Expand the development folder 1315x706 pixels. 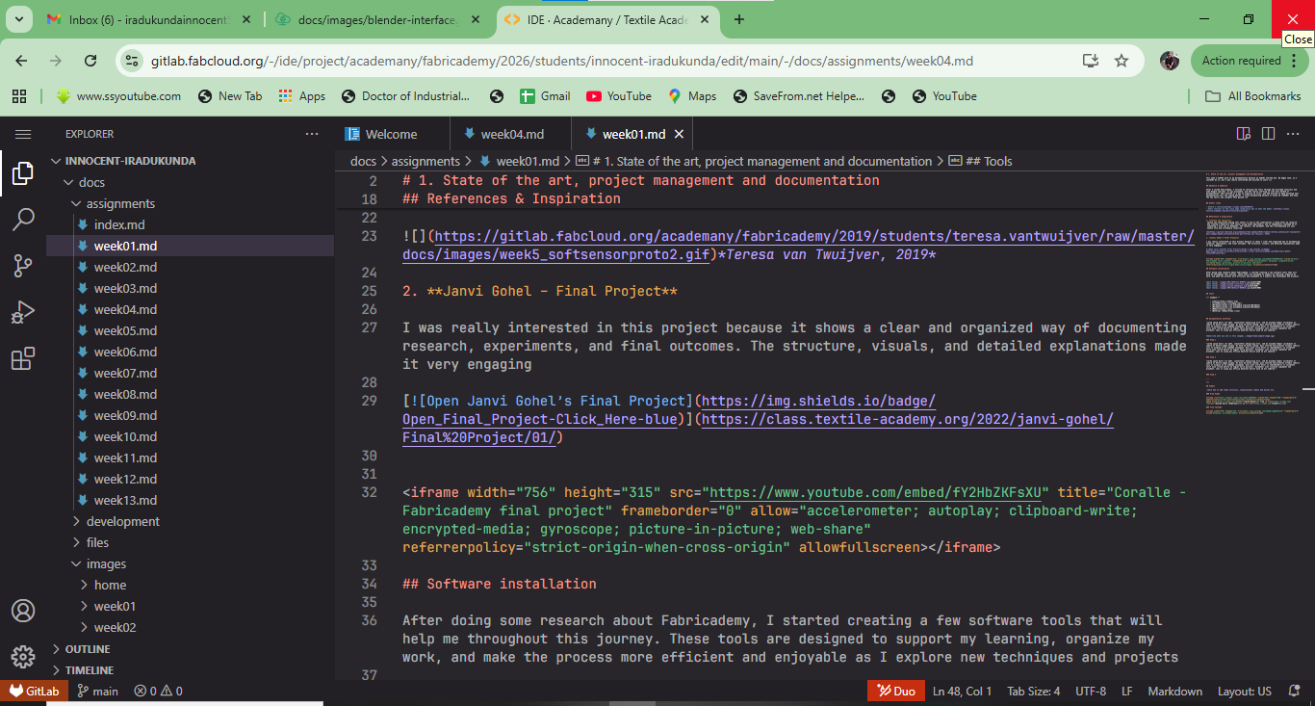122,521
